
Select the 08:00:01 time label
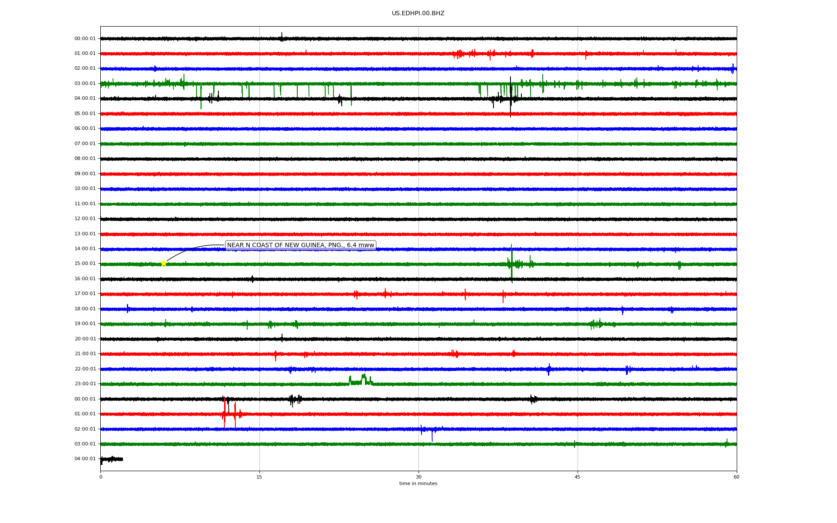tap(85, 159)
